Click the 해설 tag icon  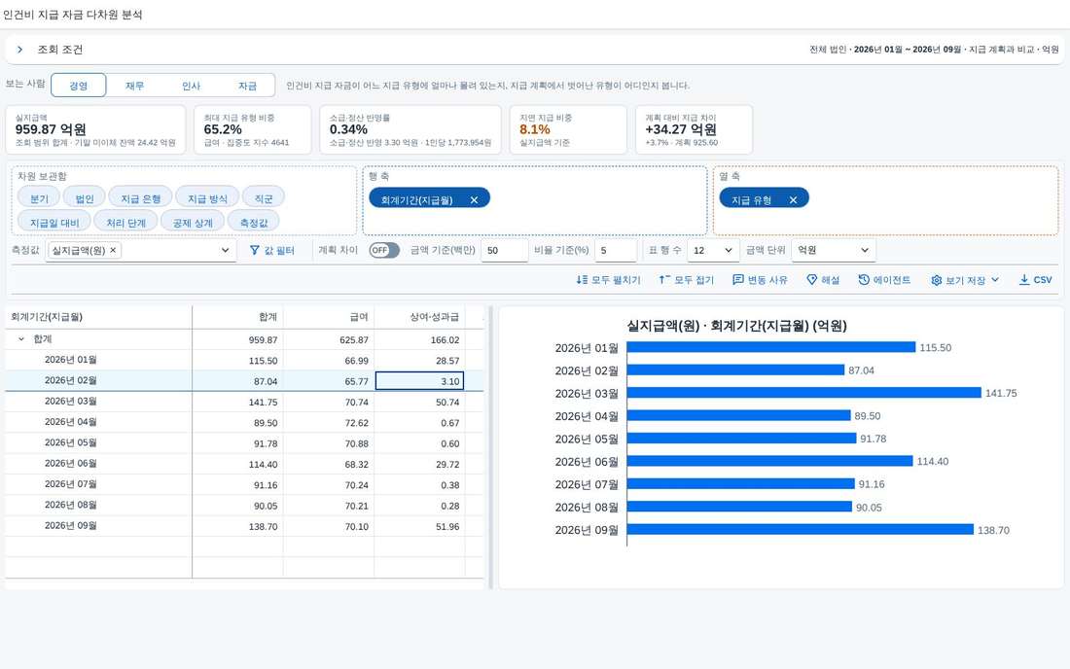tap(811, 280)
